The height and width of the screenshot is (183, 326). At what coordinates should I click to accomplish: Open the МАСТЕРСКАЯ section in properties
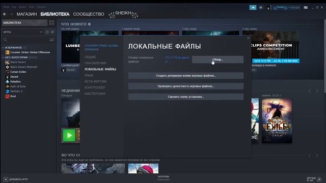pos(95,94)
